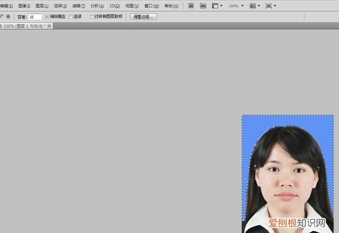
Task: Open the 滤镜(T) menu
Action: click(x=78, y=6)
